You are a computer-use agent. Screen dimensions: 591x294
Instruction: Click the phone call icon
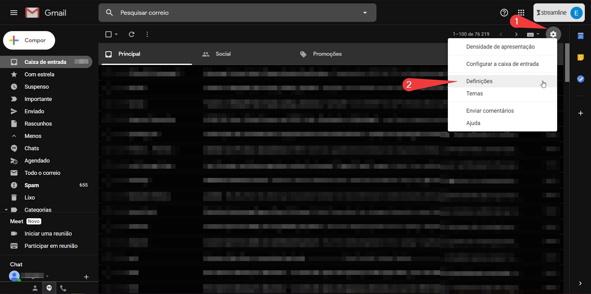63,288
